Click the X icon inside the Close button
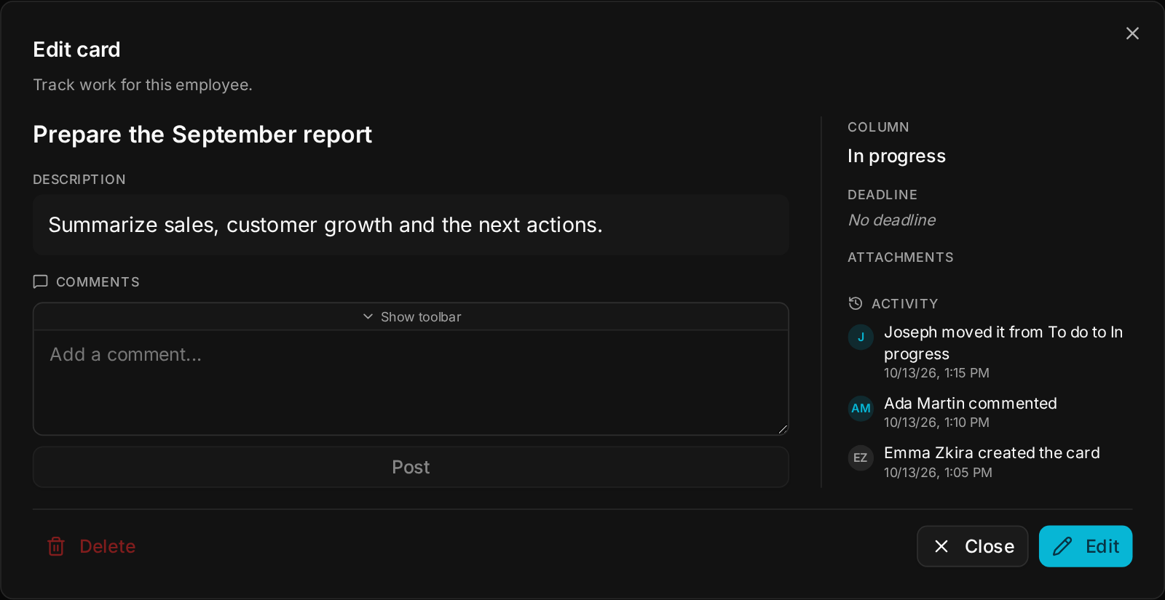 (x=941, y=546)
